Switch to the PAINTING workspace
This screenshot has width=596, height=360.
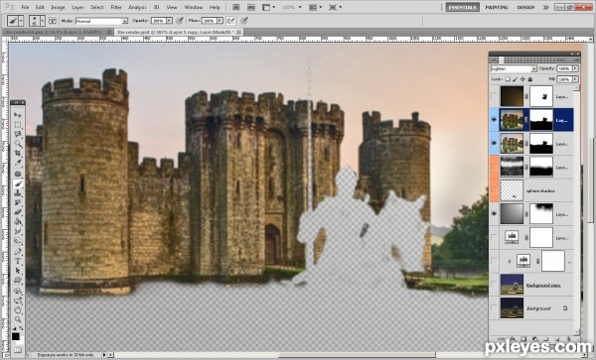[497, 7]
